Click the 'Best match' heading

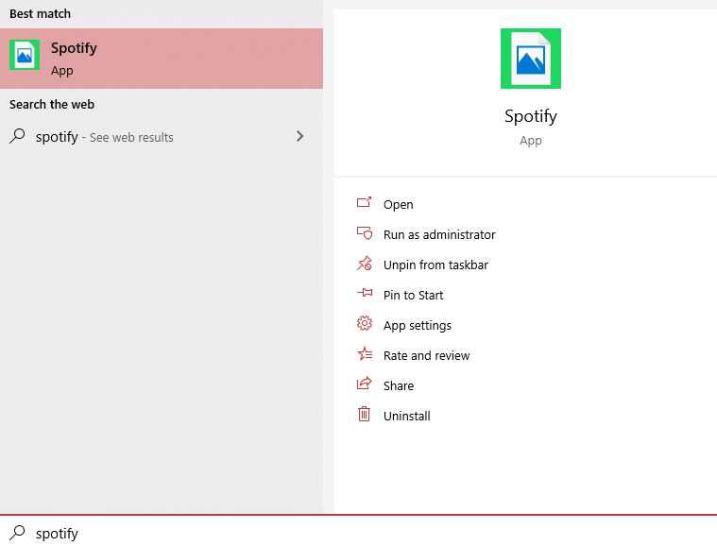[41, 14]
